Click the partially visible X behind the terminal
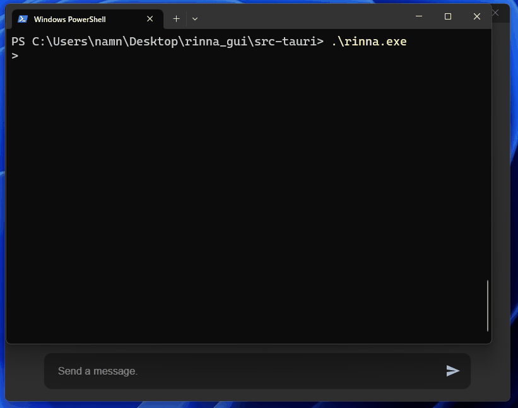 click(x=496, y=13)
